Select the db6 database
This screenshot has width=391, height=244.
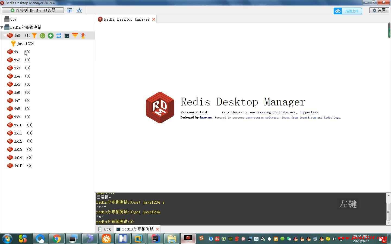pyautogui.click(x=17, y=92)
